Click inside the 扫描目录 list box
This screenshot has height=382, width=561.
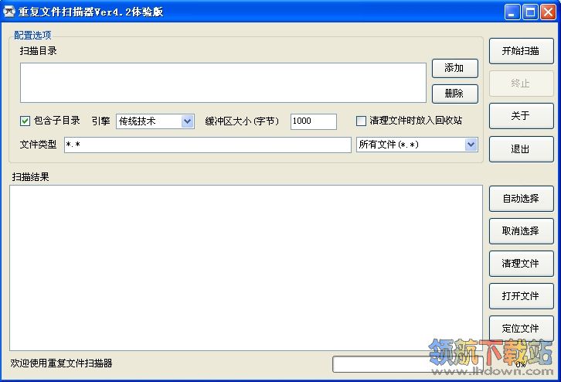[x=223, y=83]
